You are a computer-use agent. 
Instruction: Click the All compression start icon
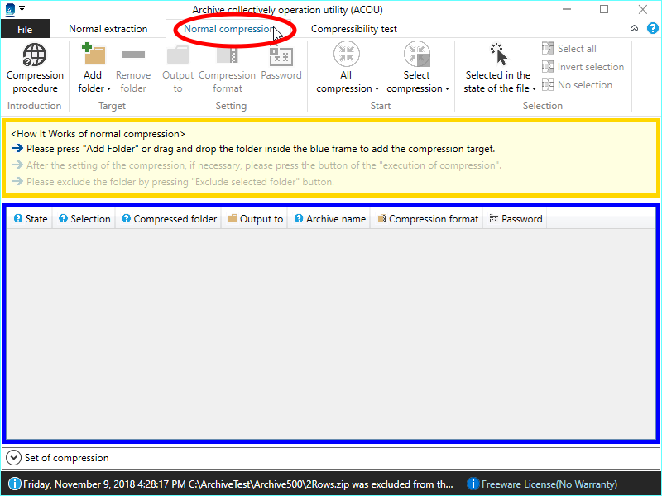347,55
